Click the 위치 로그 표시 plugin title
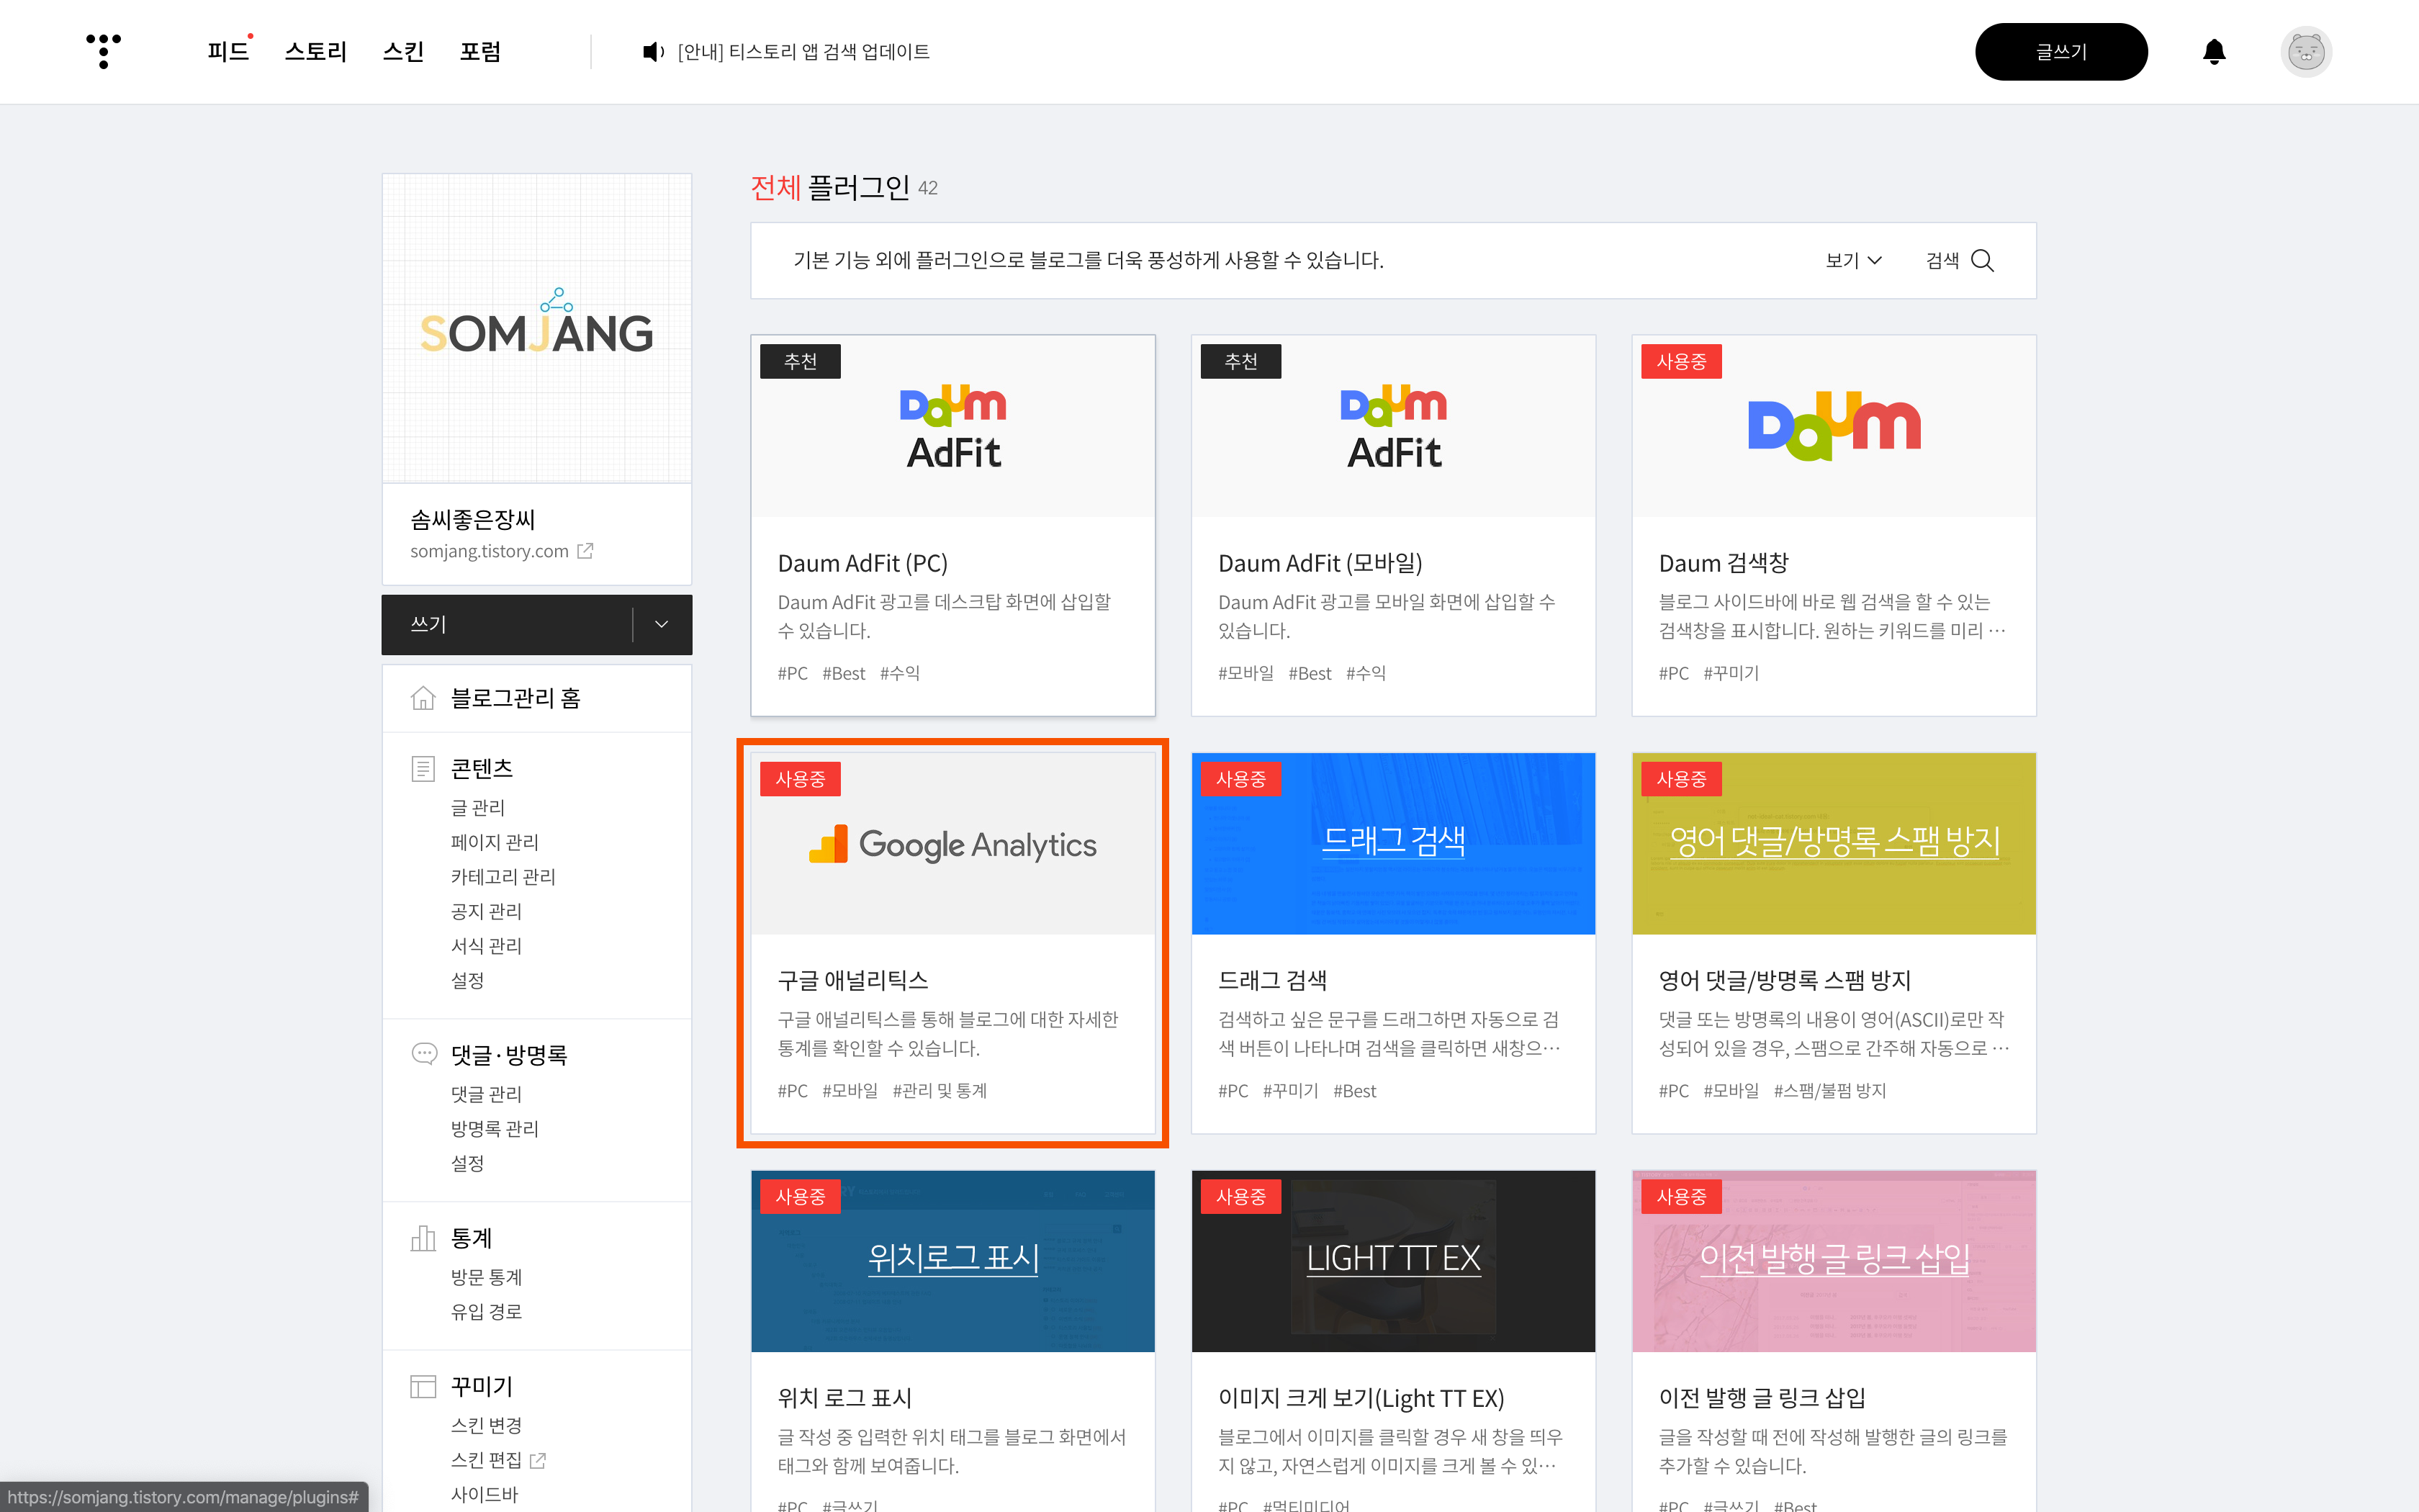2419x1512 pixels. point(844,1397)
